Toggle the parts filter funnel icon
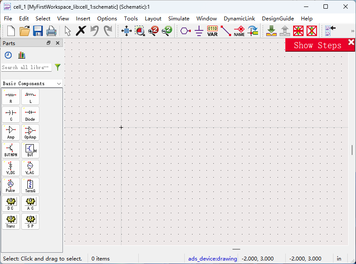 (58, 67)
